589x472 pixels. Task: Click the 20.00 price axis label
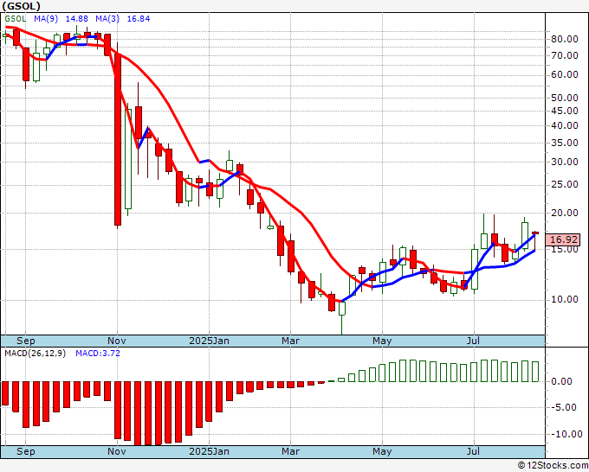[564, 213]
